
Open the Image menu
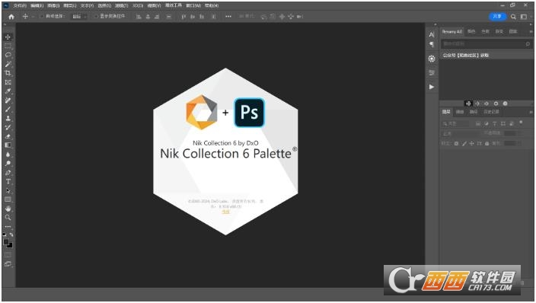(x=53, y=5)
